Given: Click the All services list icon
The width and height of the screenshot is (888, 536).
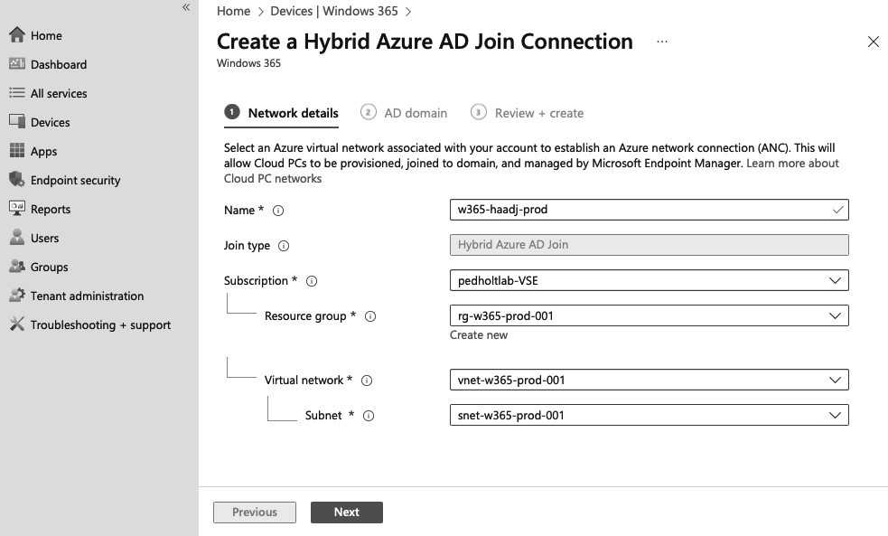Looking at the screenshot, I should coord(17,92).
